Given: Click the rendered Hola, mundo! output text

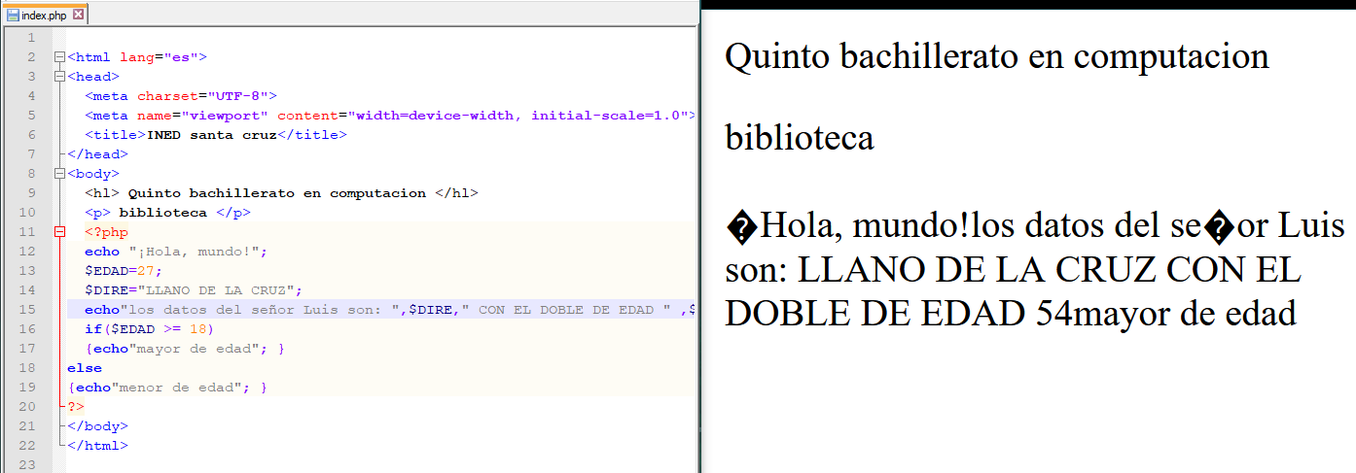Looking at the screenshot, I should (x=865, y=227).
